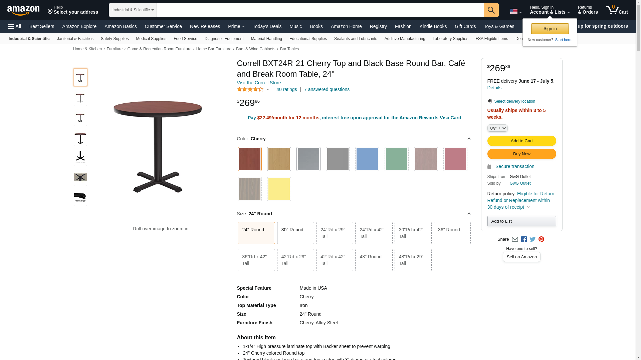
Task: Select the 48" Round size option
Action: pos(374,260)
